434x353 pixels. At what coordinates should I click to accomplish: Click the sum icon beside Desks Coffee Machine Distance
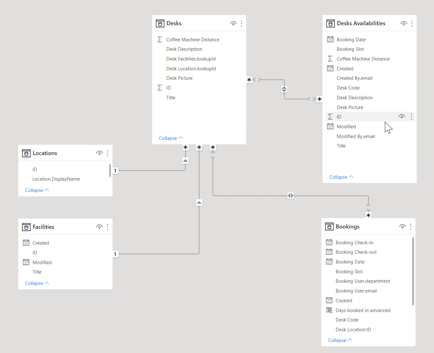[160, 39]
